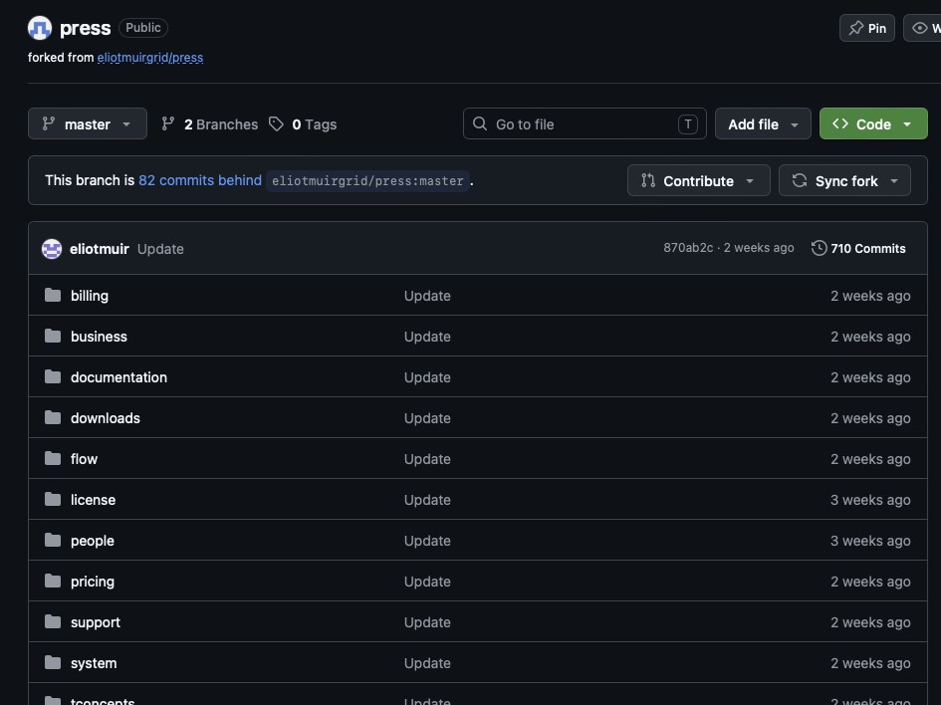This screenshot has height=705, width=941.
Task: Pin the repository with Pin button
Action: click(x=867, y=28)
